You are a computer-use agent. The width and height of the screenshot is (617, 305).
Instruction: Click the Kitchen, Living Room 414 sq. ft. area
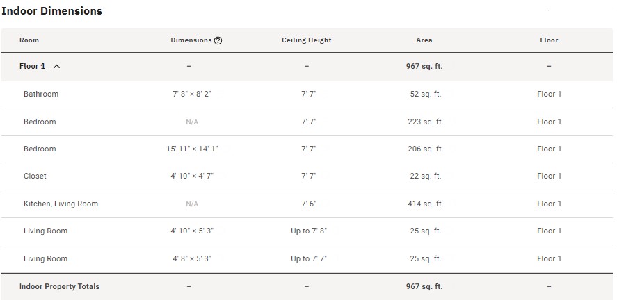[425, 204]
